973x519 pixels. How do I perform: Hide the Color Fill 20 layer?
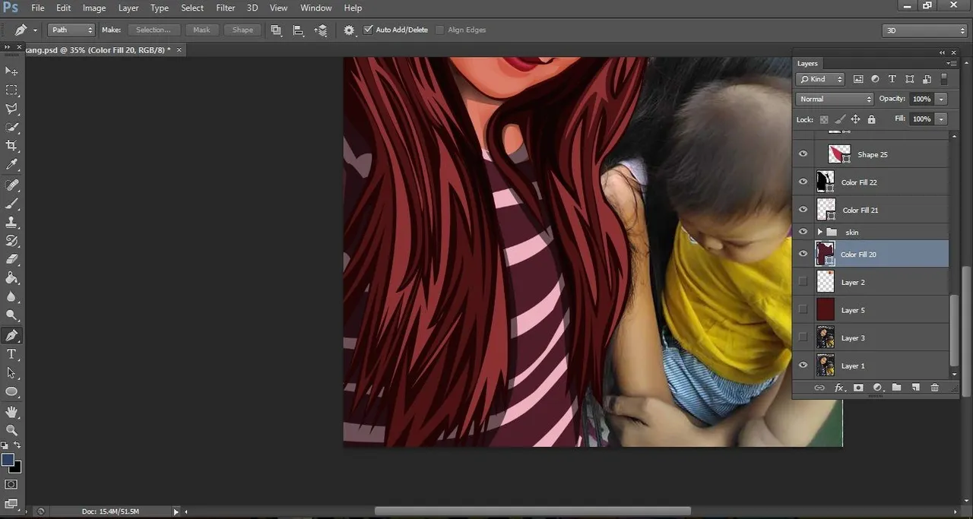[803, 254]
